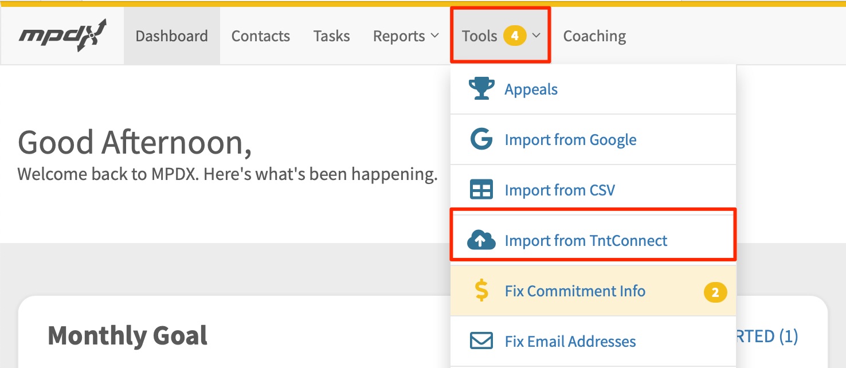Image resolution: width=846 pixels, height=368 pixels.
Task: Click the Fix Commitment Info badge 2
Action: pos(715,292)
